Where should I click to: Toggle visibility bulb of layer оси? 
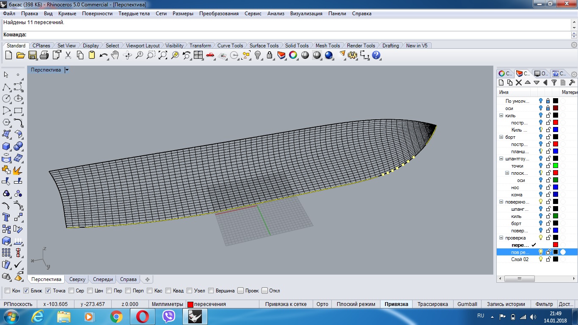pyautogui.click(x=541, y=108)
